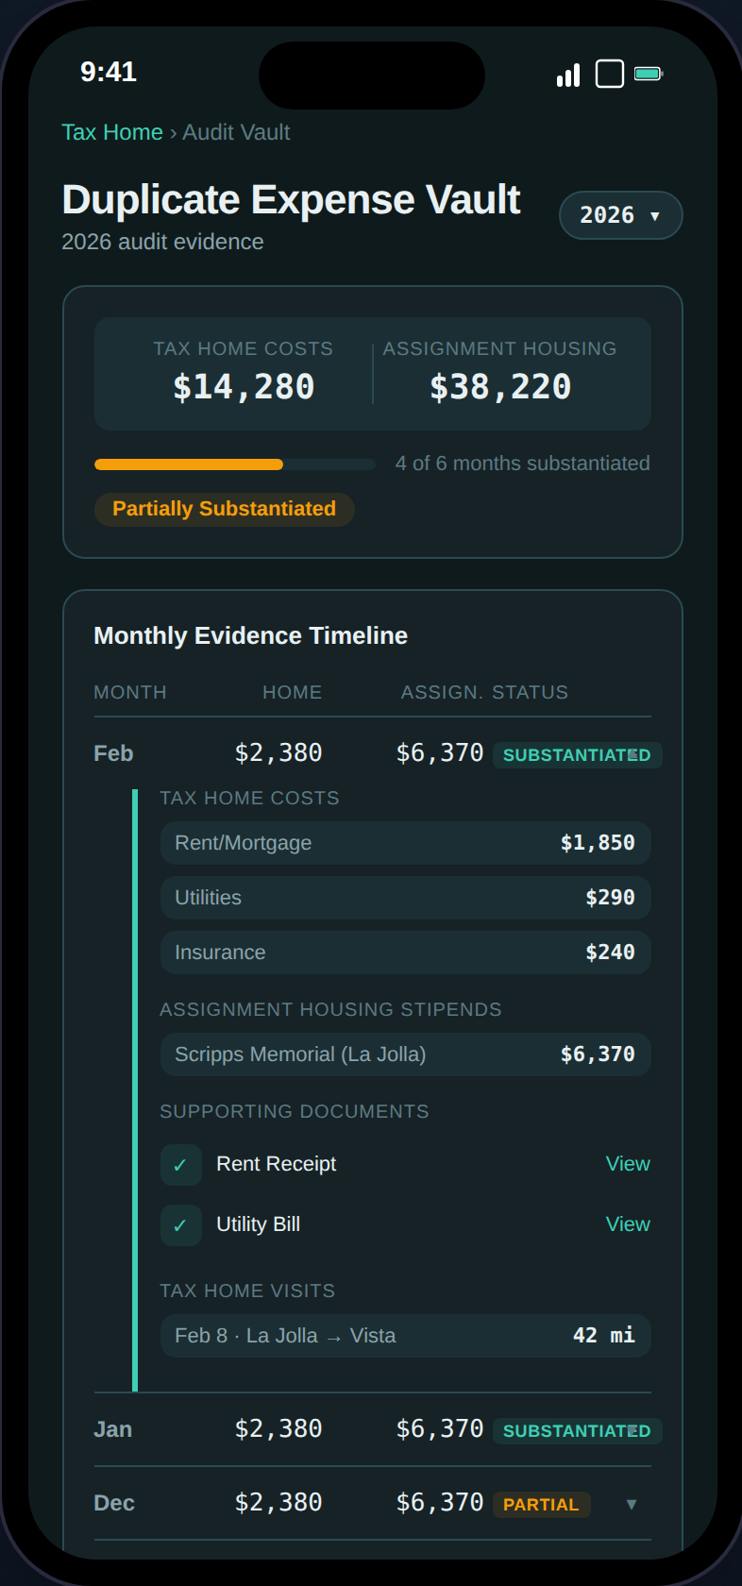Open the Tax Home breadcrumb link
The width and height of the screenshot is (742, 1586).
pos(111,132)
